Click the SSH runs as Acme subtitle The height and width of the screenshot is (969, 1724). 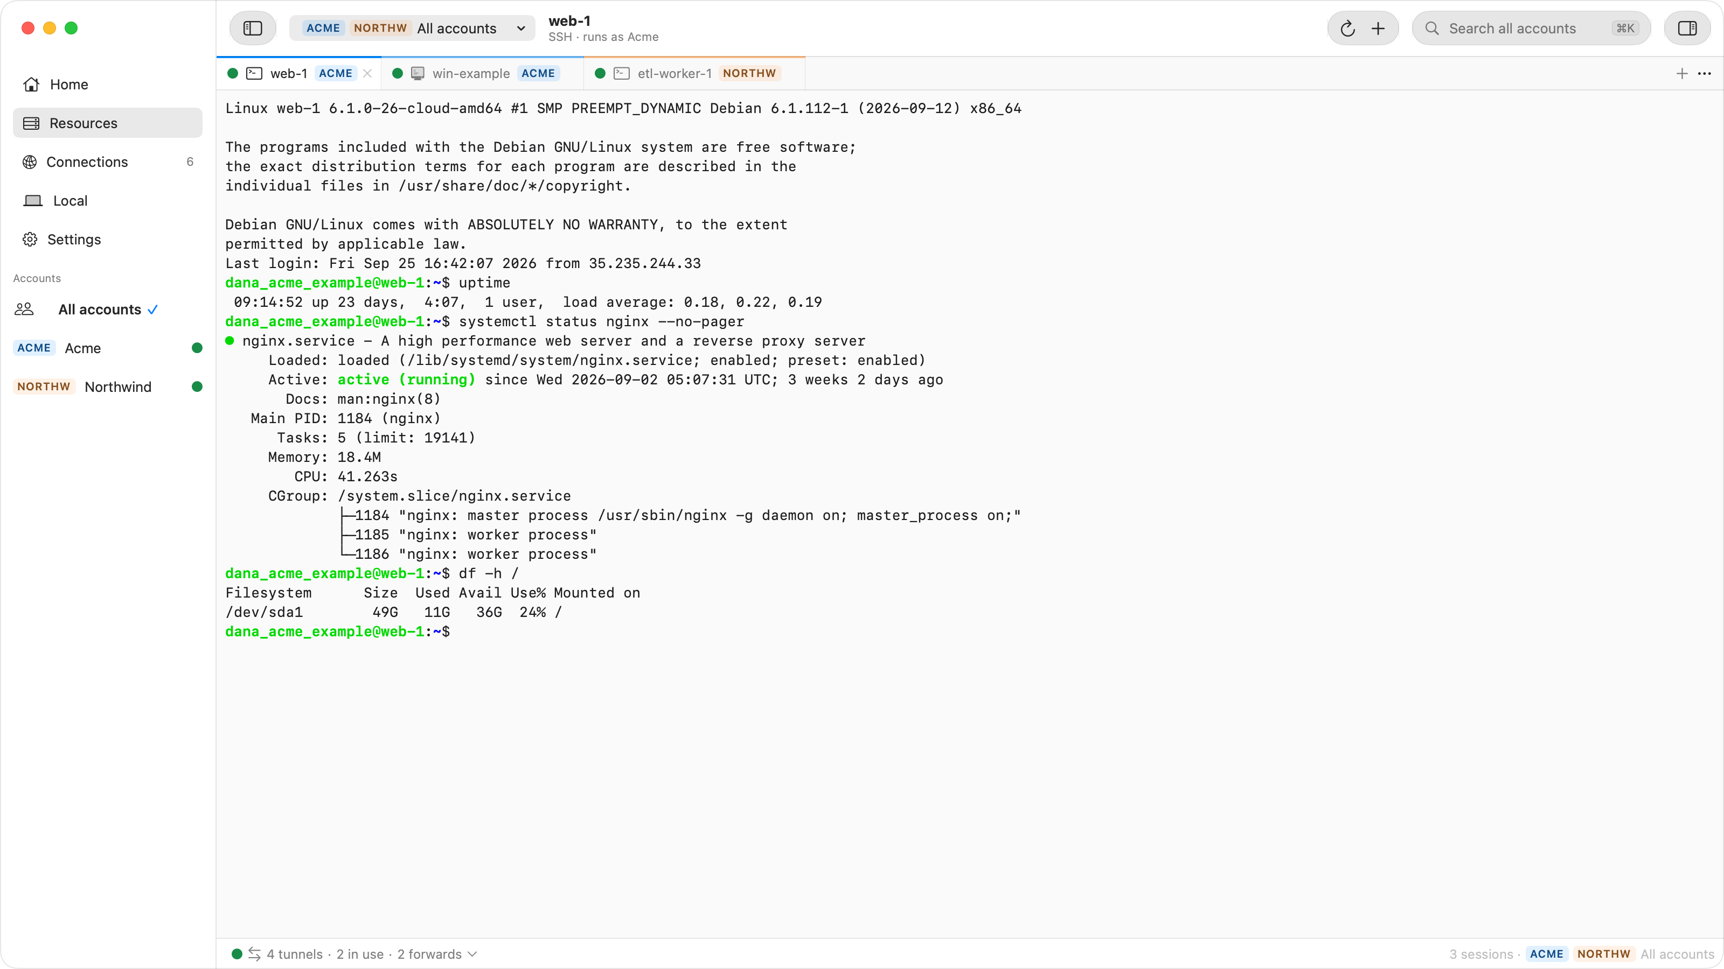coord(603,37)
